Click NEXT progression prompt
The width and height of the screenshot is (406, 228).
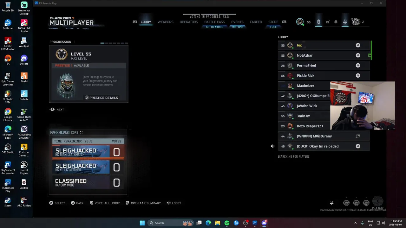click(x=57, y=110)
